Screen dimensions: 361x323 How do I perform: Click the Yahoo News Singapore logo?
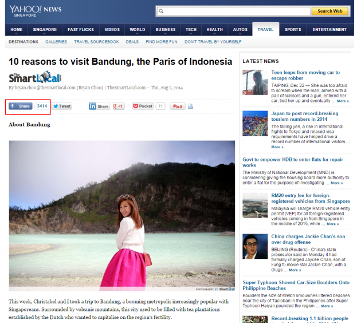tap(35, 11)
